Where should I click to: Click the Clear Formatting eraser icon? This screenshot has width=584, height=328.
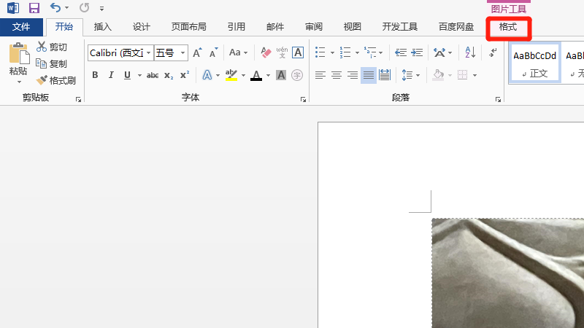pyautogui.click(x=265, y=52)
